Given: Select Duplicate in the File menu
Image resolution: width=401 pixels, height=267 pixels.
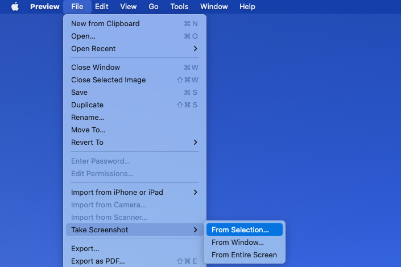Looking at the screenshot, I should pyautogui.click(x=87, y=105).
